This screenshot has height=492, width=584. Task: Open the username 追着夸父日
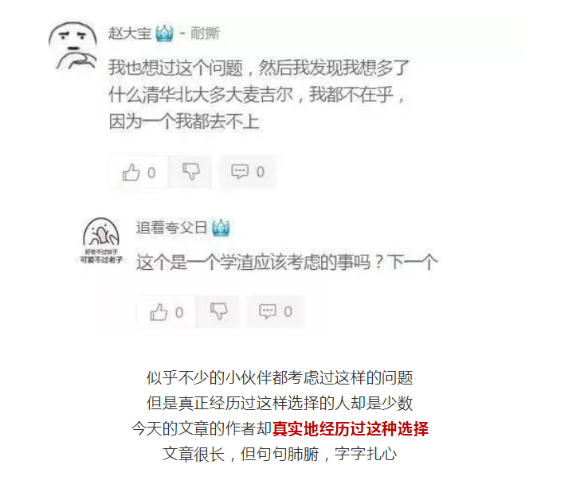coord(171,228)
